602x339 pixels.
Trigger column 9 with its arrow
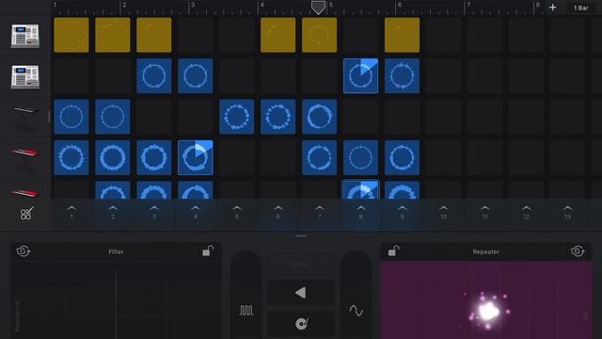(x=402, y=212)
